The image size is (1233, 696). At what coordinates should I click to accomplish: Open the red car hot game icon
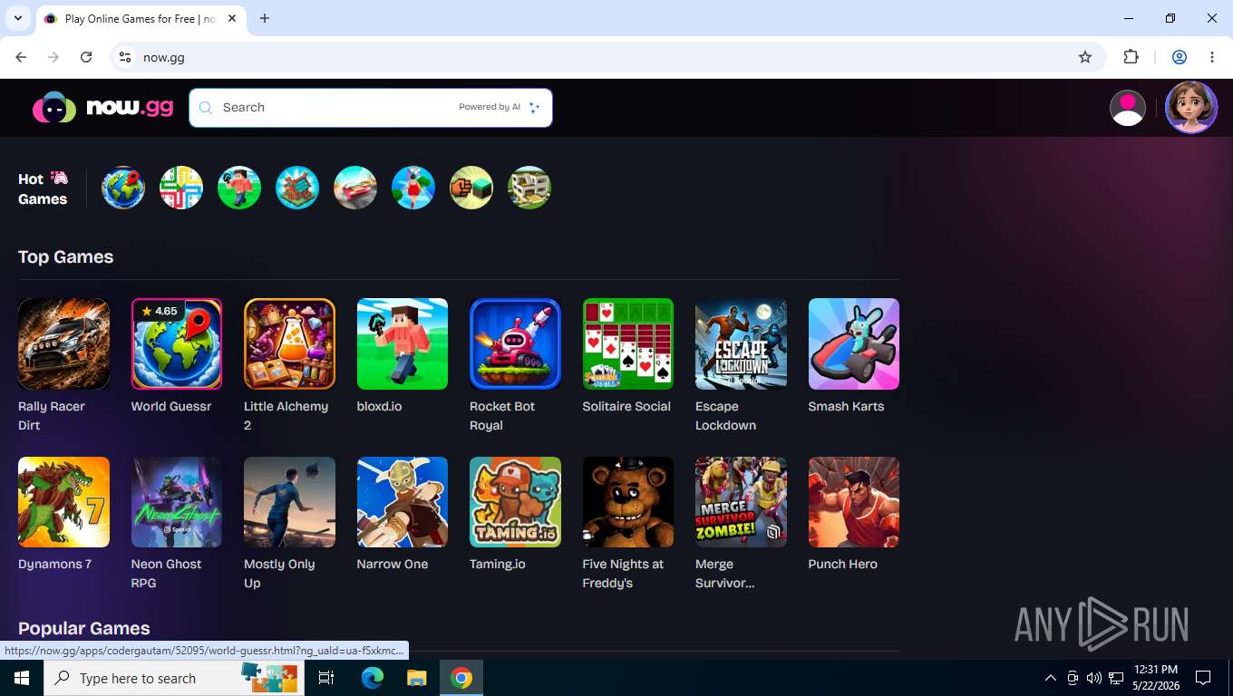click(355, 188)
